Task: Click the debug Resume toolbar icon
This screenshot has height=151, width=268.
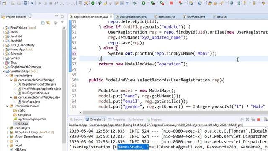Action: (x=40, y=3)
